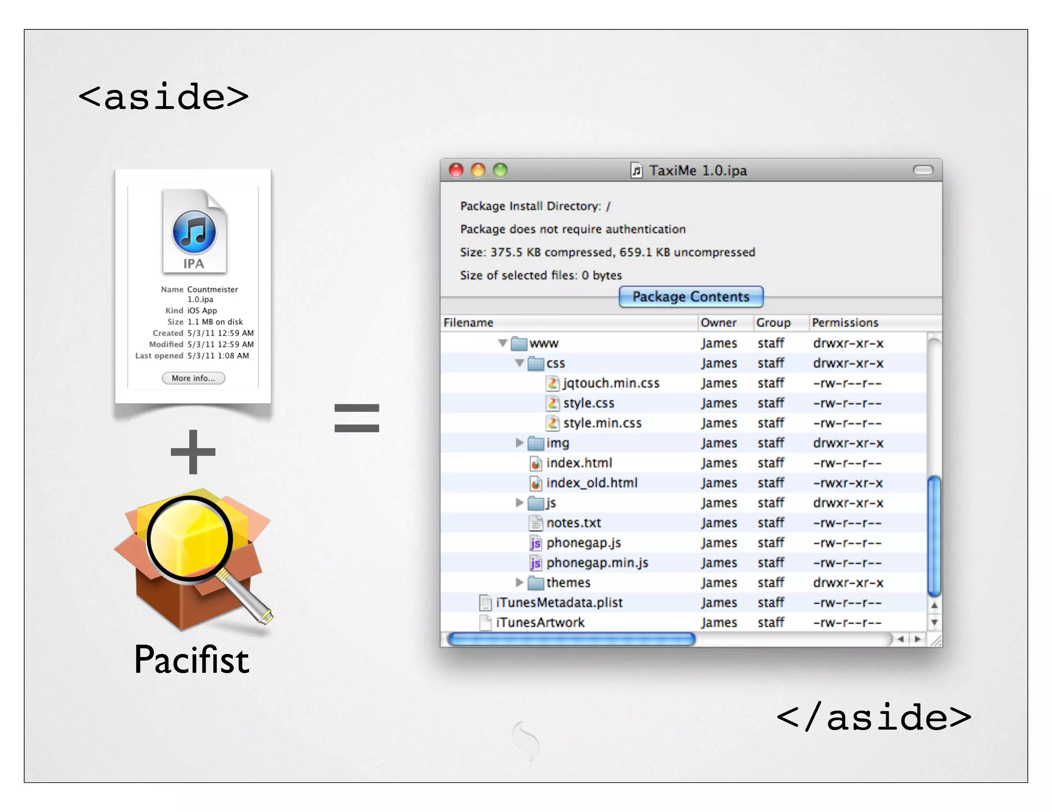Minimize the window with yellow button
This screenshot has width=1052, height=812.
(478, 170)
